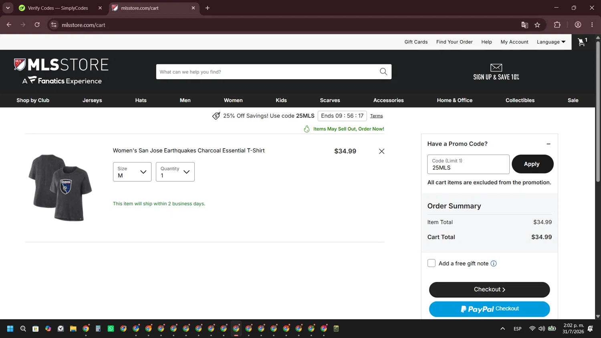Open the browser Extensions puzzle icon

(557, 25)
